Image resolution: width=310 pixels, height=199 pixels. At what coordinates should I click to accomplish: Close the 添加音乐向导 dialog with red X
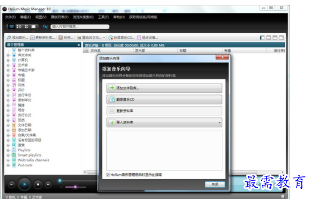click(222, 57)
